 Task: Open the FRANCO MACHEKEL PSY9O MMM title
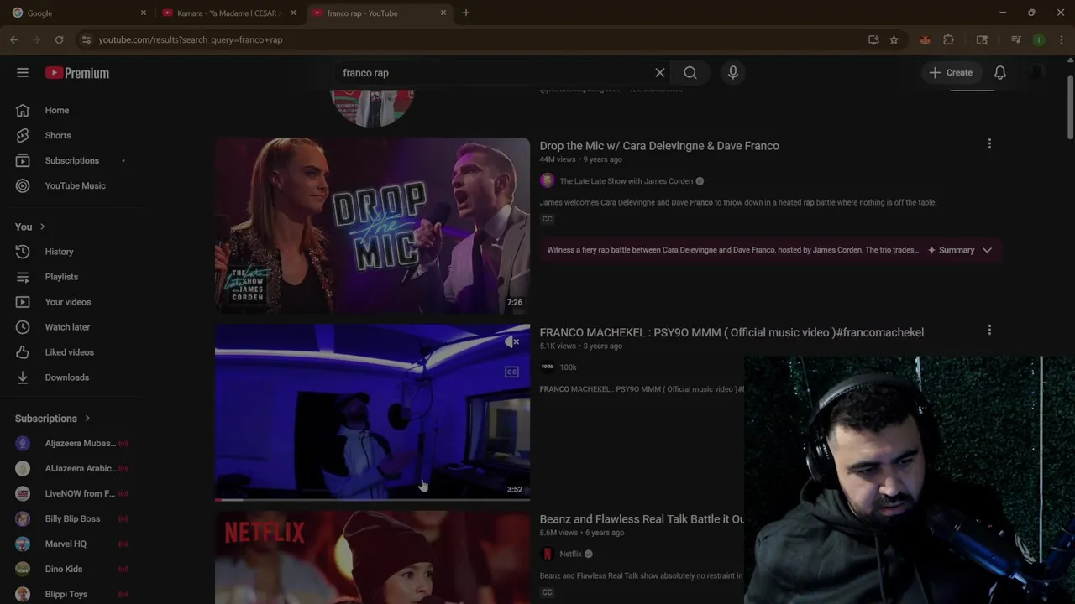coord(732,332)
